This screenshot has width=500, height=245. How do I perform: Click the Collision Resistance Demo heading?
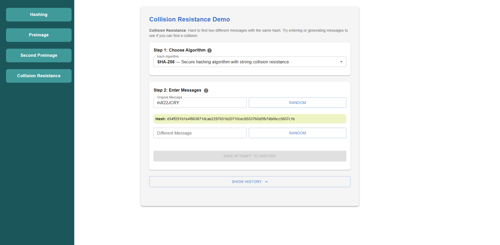189,19
